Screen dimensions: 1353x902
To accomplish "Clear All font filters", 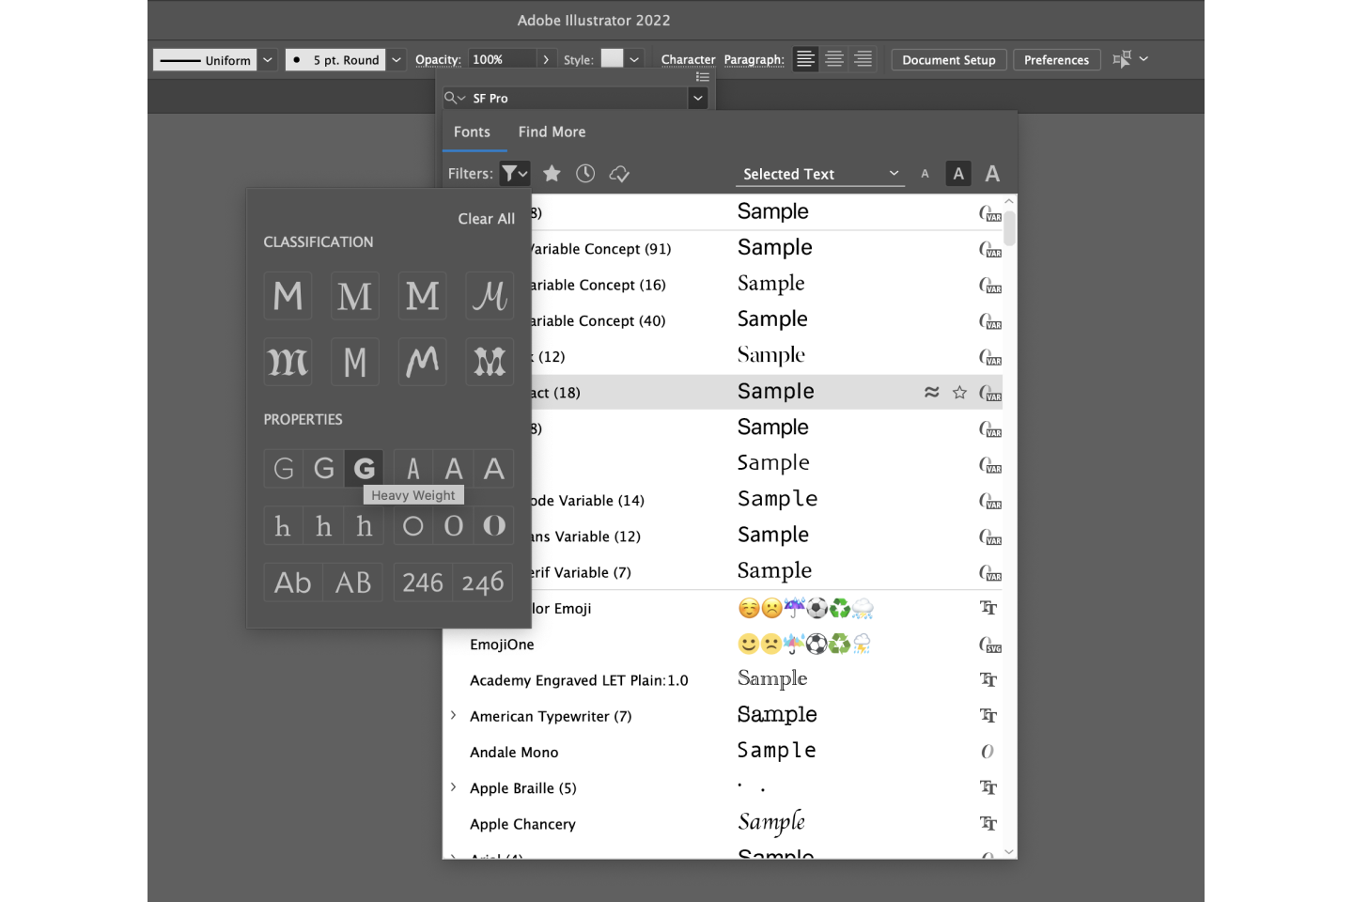I will click(x=486, y=219).
